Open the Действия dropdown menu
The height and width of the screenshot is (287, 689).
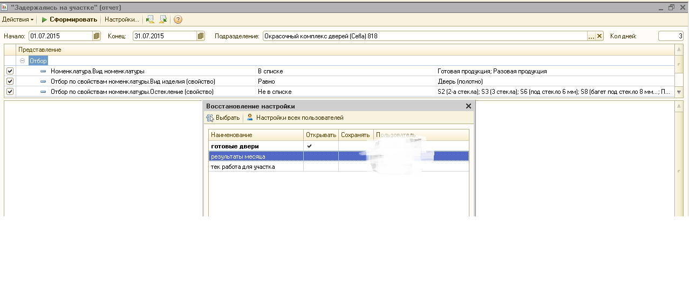pyautogui.click(x=18, y=19)
